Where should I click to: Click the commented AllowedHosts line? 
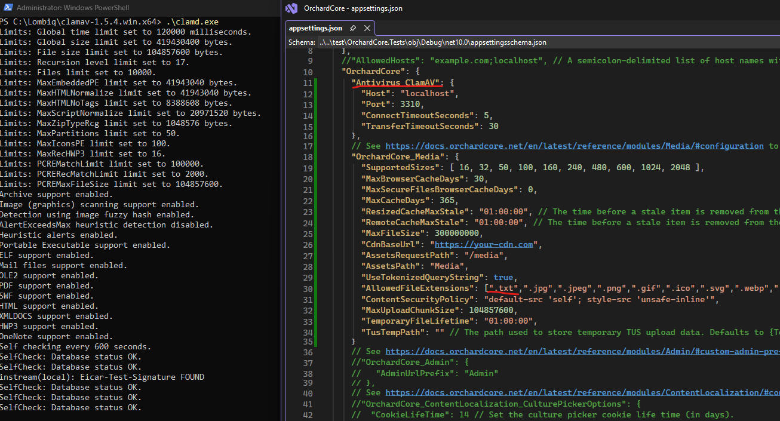point(560,61)
